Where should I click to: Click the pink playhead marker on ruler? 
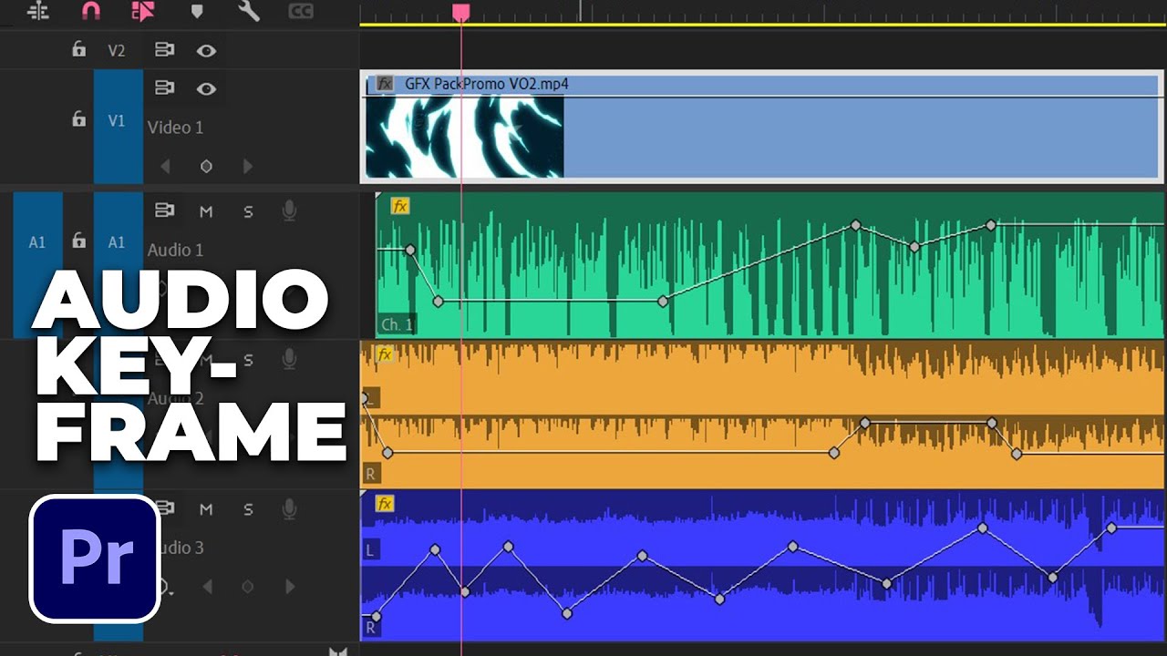pyautogui.click(x=461, y=11)
